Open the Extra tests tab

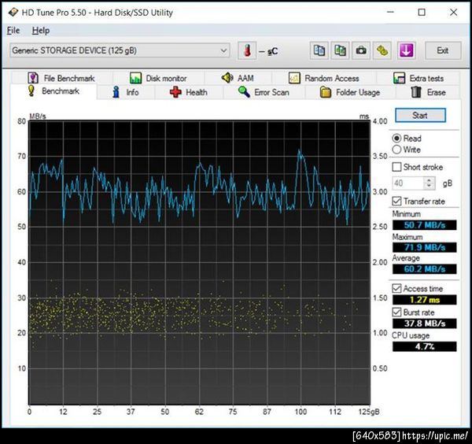tap(419, 78)
